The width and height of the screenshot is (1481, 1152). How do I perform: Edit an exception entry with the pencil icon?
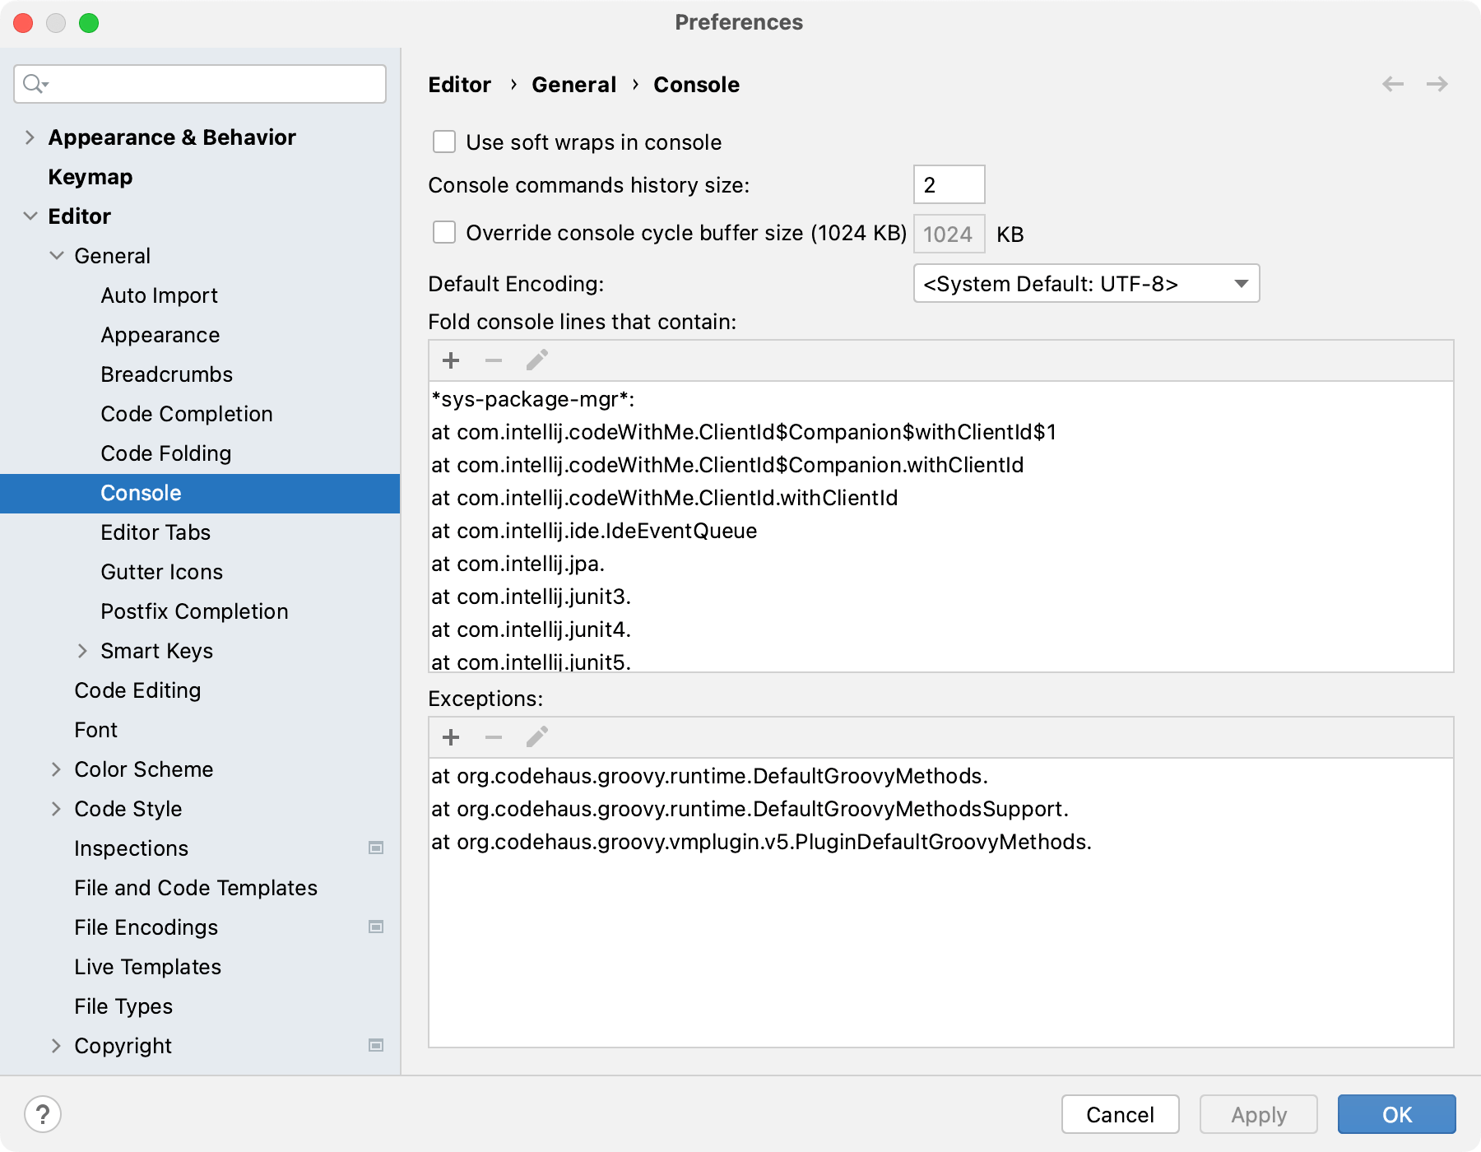tap(536, 736)
